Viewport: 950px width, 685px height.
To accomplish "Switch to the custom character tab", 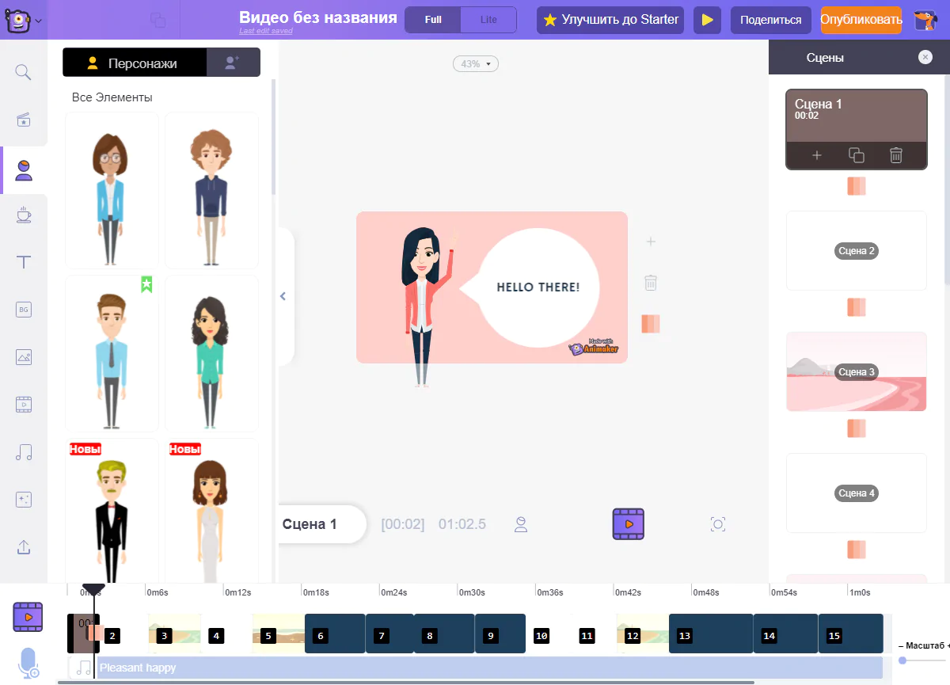I will click(232, 63).
